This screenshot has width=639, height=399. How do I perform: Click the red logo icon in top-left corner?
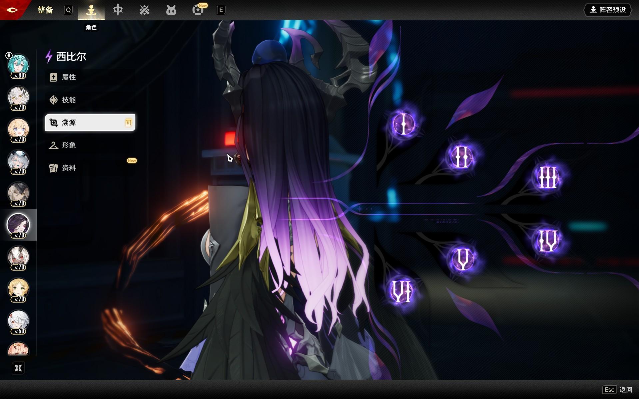(x=12, y=10)
